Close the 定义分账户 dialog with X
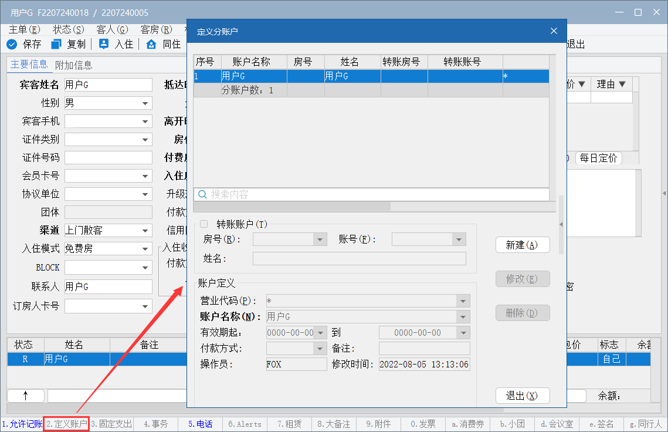The image size is (668, 432). tap(554, 31)
